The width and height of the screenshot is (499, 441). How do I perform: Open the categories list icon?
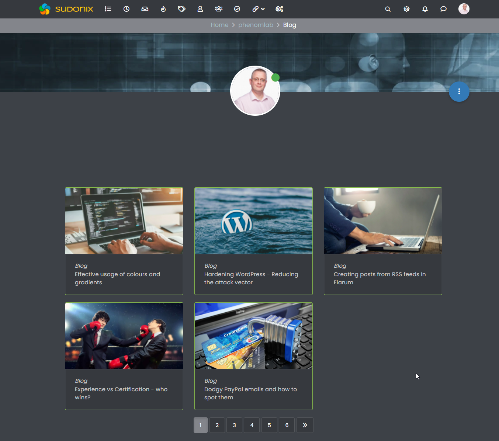[x=108, y=9]
